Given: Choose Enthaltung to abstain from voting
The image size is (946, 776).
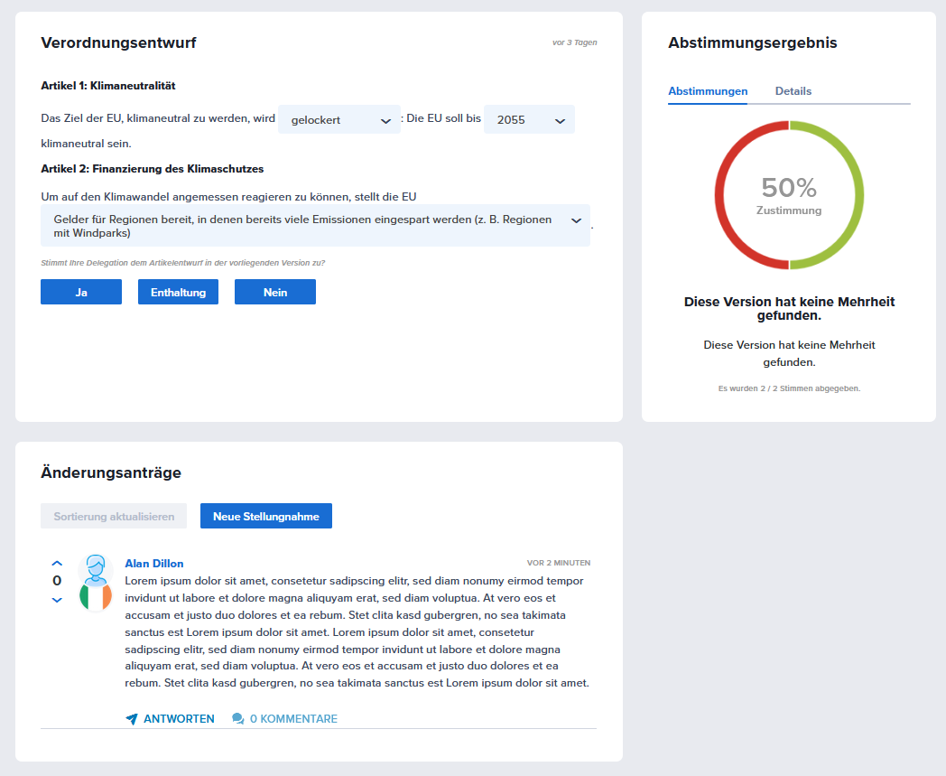Looking at the screenshot, I should tap(178, 292).
